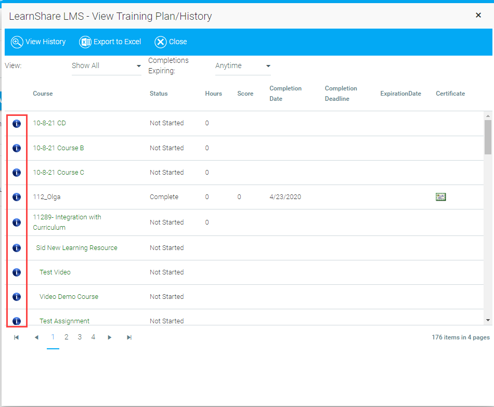The width and height of the screenshot is (494, 407).
Task: Export the training plan to Excel
Action: click(x=110, y=42)
